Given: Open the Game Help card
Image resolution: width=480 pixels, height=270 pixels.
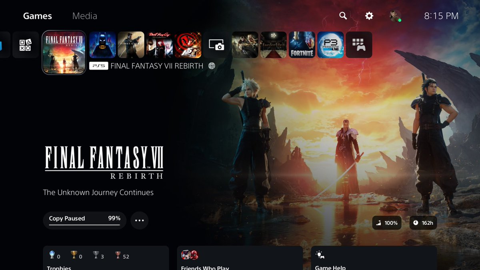Looking at the screenshot, I should point(374,258).
